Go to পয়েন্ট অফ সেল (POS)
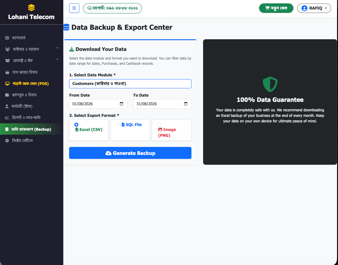 tap(32, 84)
